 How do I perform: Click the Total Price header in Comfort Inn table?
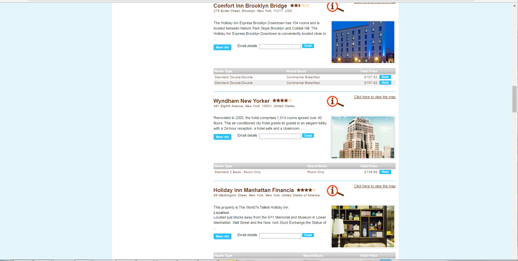[x=368, y=71]
